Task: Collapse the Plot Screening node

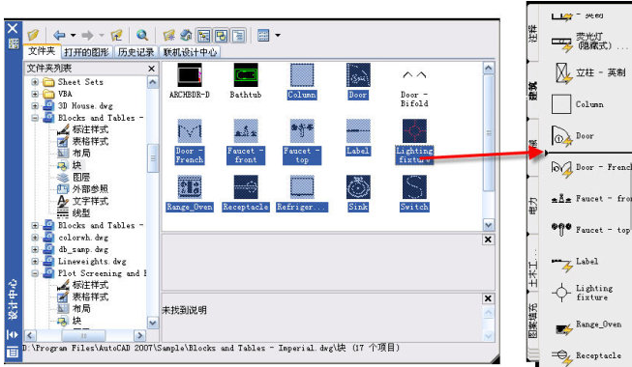Action: pyautogui.click(x=35, y=273)
